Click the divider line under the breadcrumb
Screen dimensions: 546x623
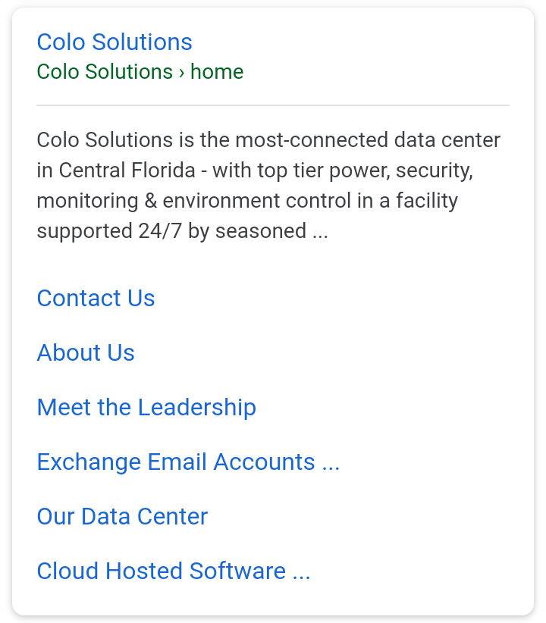(273, 105)
